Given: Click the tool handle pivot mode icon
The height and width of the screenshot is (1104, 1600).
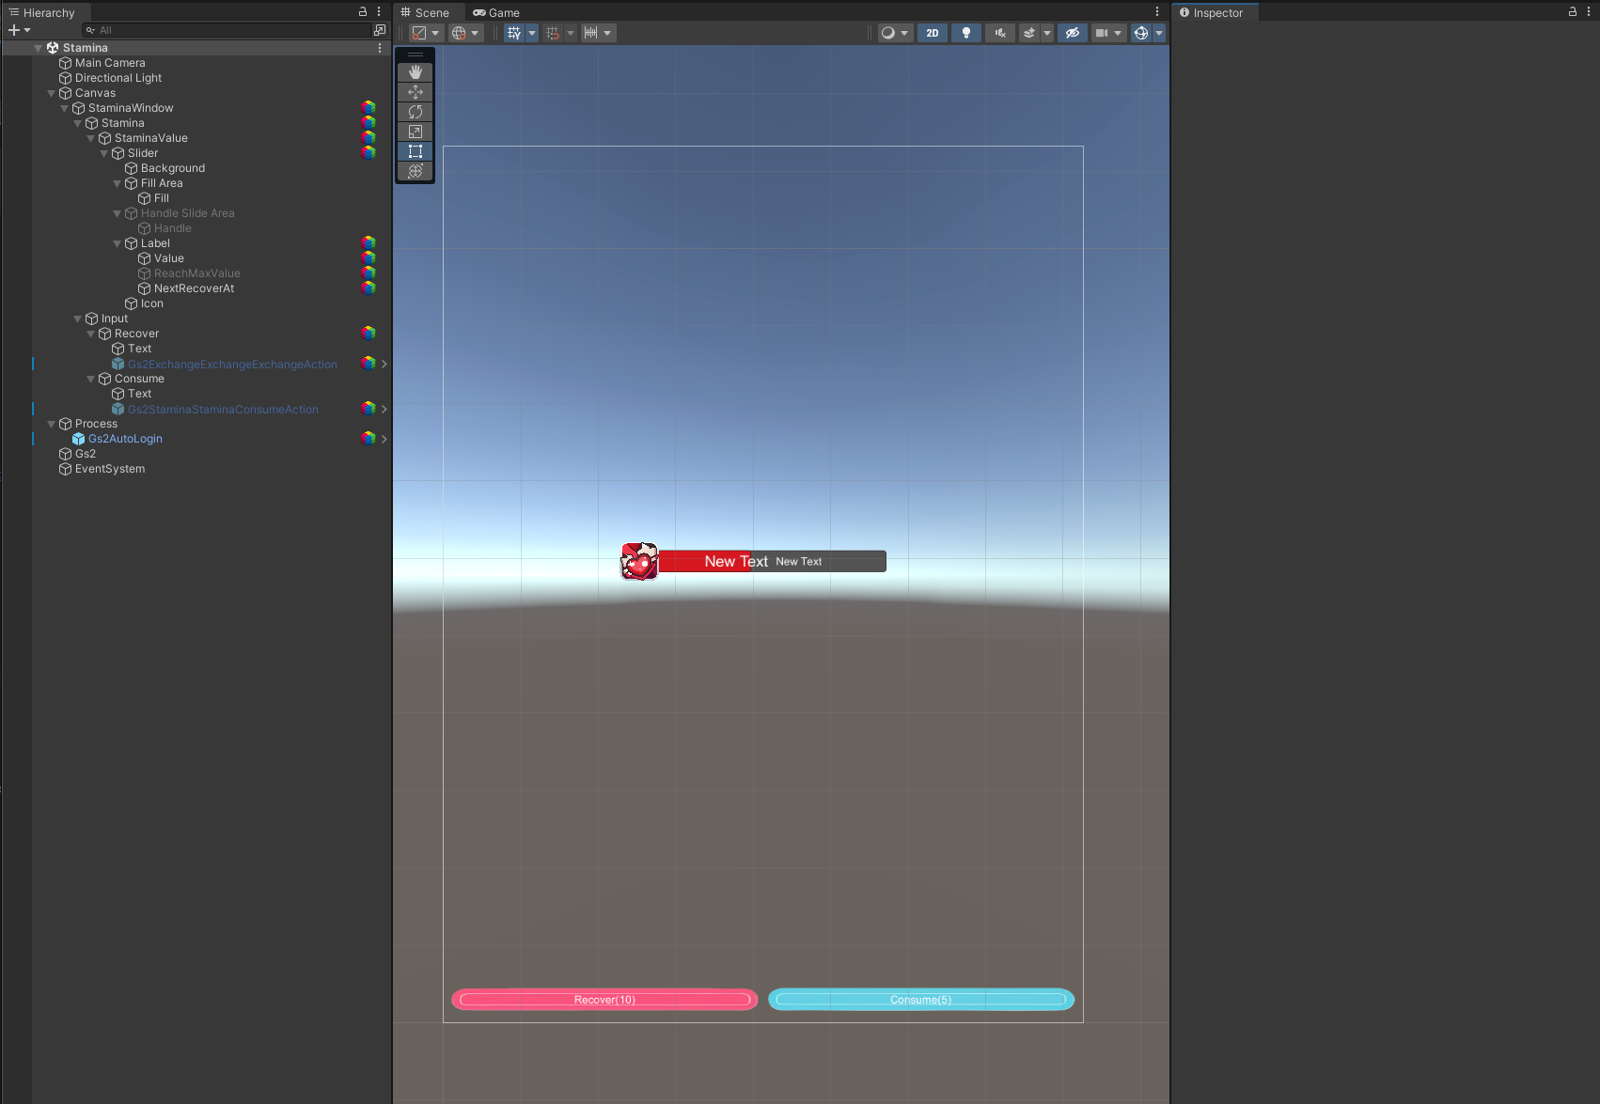Looking at the screenshot, I should [419, 33].
